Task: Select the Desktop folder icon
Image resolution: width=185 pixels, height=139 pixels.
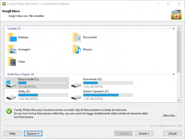Action: point(12,37)
